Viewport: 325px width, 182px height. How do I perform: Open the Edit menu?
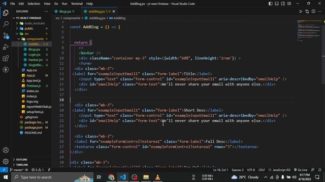click(21, 4)
